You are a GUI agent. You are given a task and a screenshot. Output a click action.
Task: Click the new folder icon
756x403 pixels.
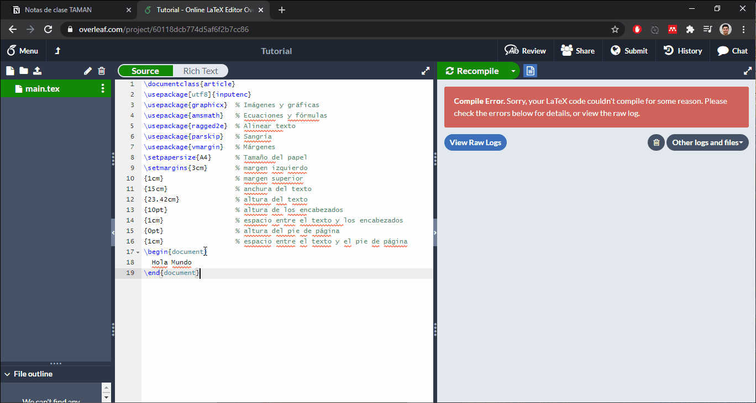(x=23, y=71)
